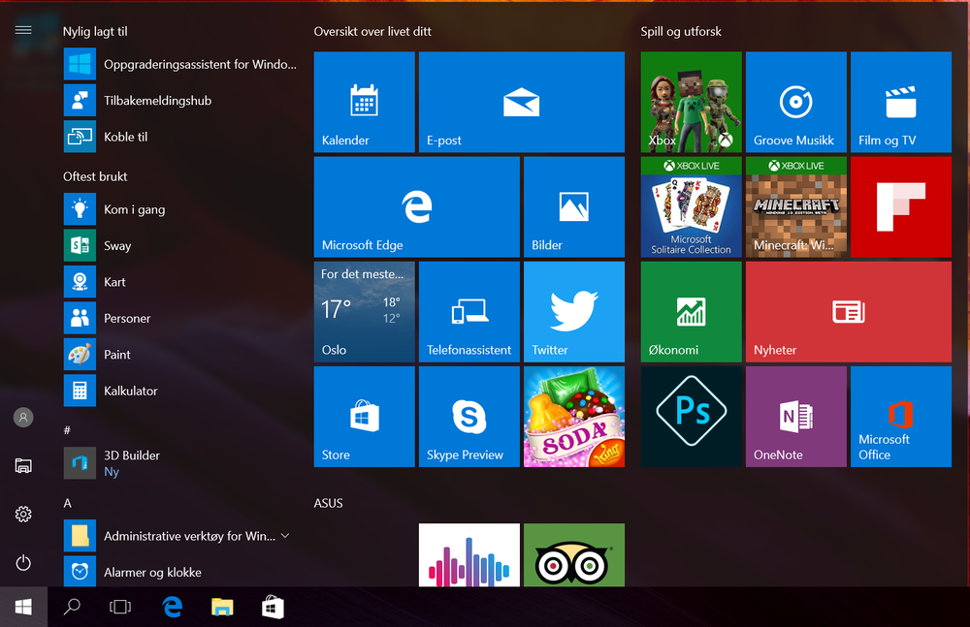The width and height of the screenshot is (970, 627).
Task: Open the Økonomi finance tile
Action: (x=691, y=312)
